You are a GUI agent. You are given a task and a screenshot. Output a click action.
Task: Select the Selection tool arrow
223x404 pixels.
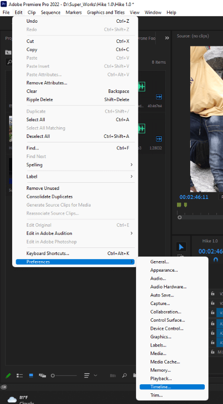[x=181, y=247]
